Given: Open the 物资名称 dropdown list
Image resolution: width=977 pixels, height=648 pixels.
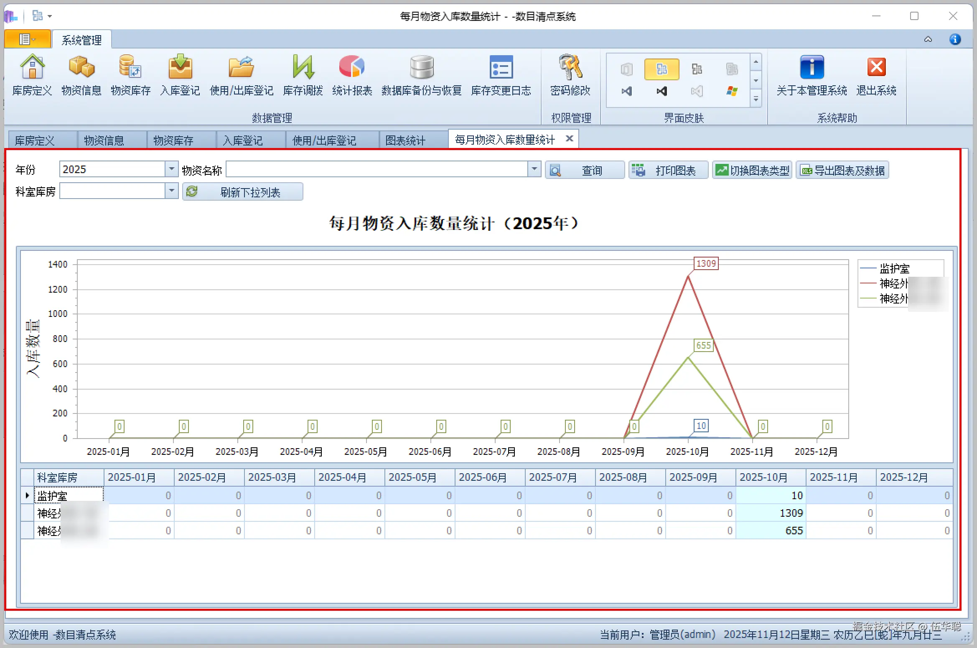Looking at the screenshot, I should coord(534,169).
